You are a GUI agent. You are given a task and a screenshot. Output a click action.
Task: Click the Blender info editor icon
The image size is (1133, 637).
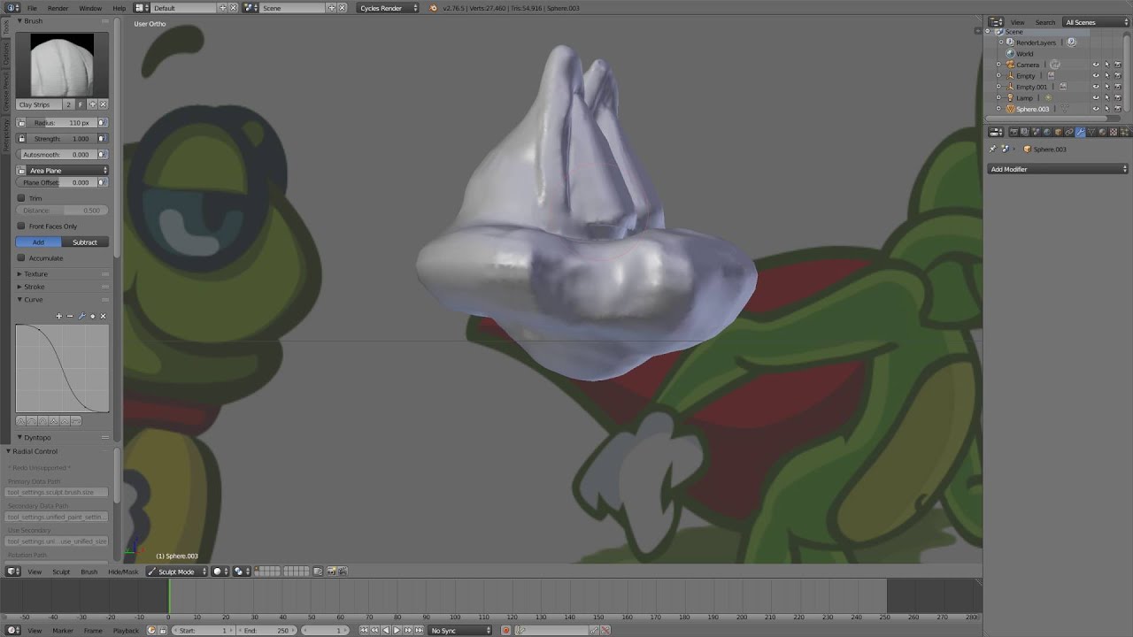[x=12, y=8]
